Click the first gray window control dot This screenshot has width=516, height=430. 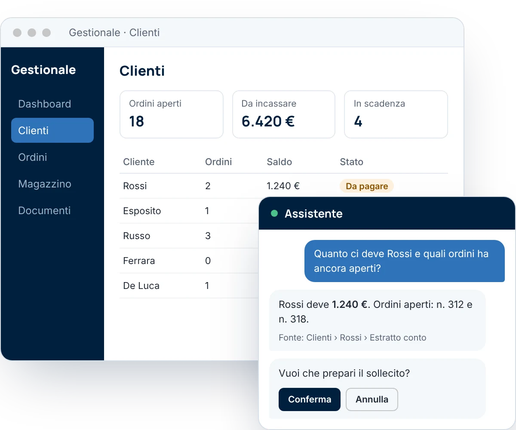point(17,33)
